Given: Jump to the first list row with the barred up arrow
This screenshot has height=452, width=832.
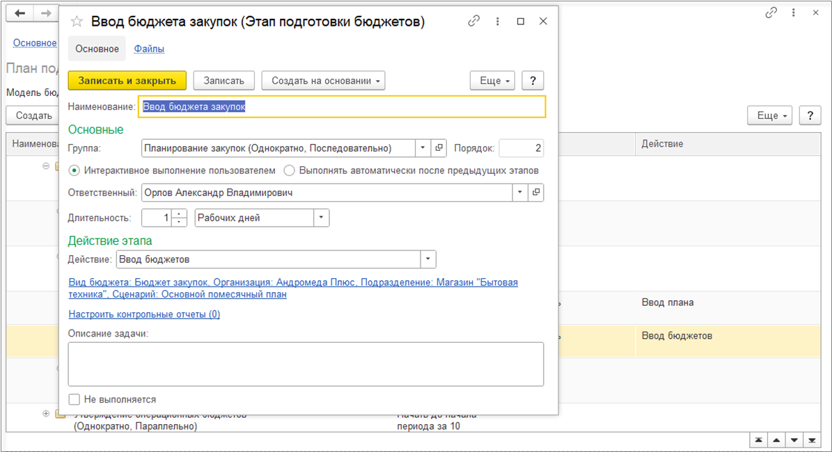Looking at the screenshot, I should (758, 441).
